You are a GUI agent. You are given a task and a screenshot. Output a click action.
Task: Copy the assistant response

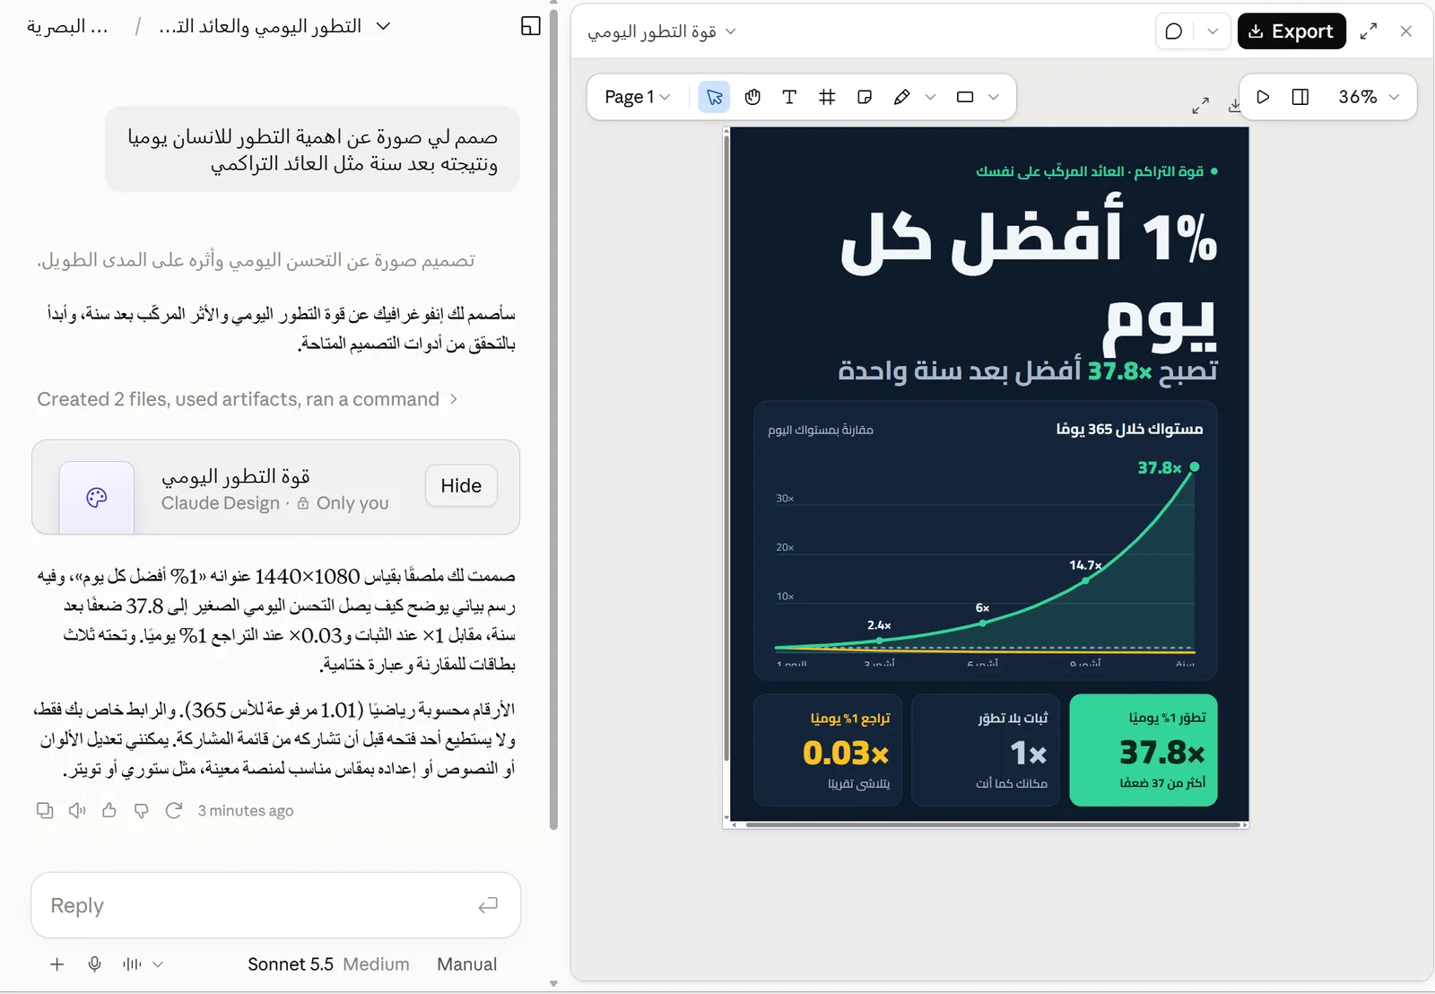(45, 810)
